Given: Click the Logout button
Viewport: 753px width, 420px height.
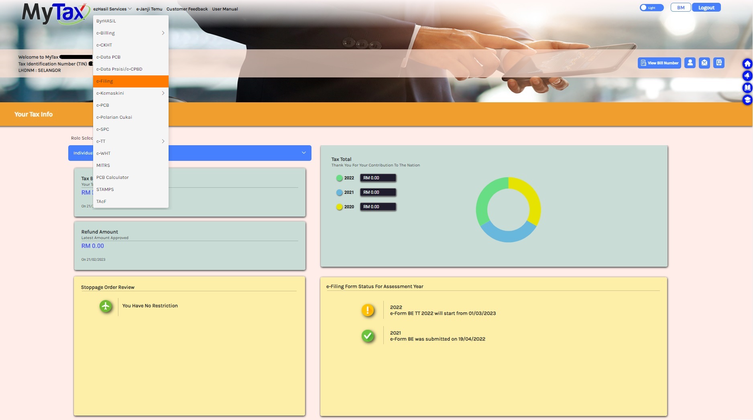Looking at the screenshot, I should pos(706,8).
